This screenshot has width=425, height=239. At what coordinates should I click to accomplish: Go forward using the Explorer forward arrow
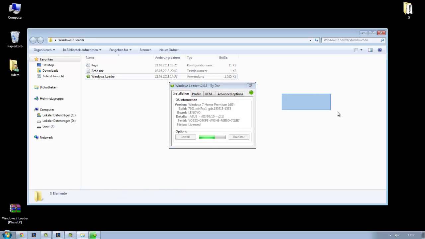41,40
